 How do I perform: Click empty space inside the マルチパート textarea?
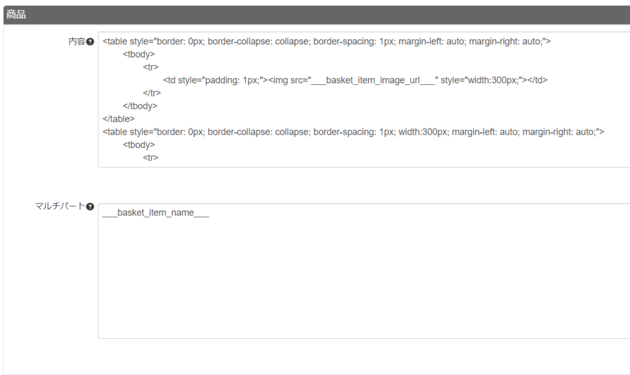coord(363,283)
